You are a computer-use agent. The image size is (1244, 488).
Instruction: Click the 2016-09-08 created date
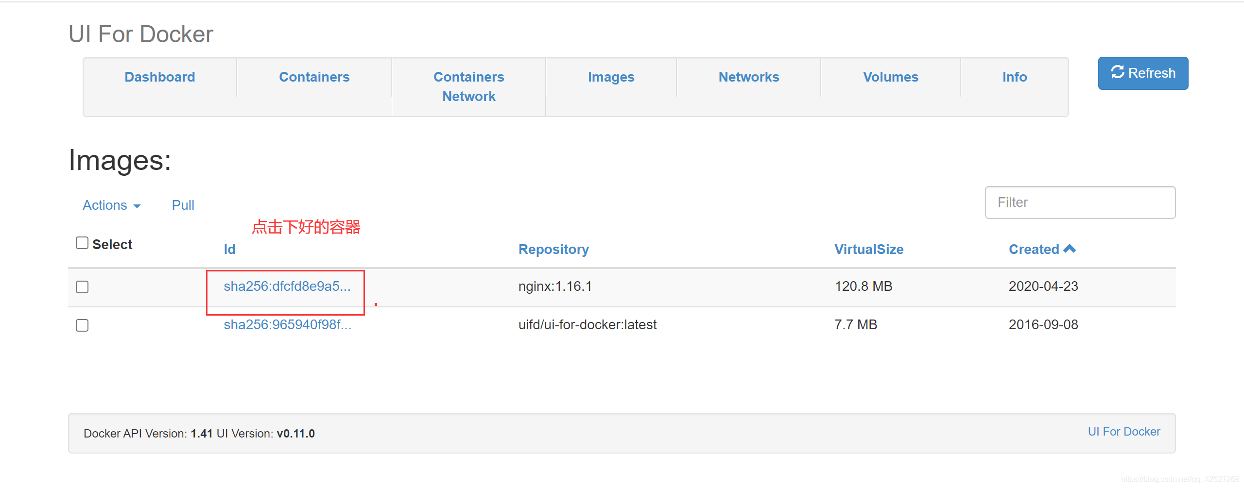tap(1043, 324)
